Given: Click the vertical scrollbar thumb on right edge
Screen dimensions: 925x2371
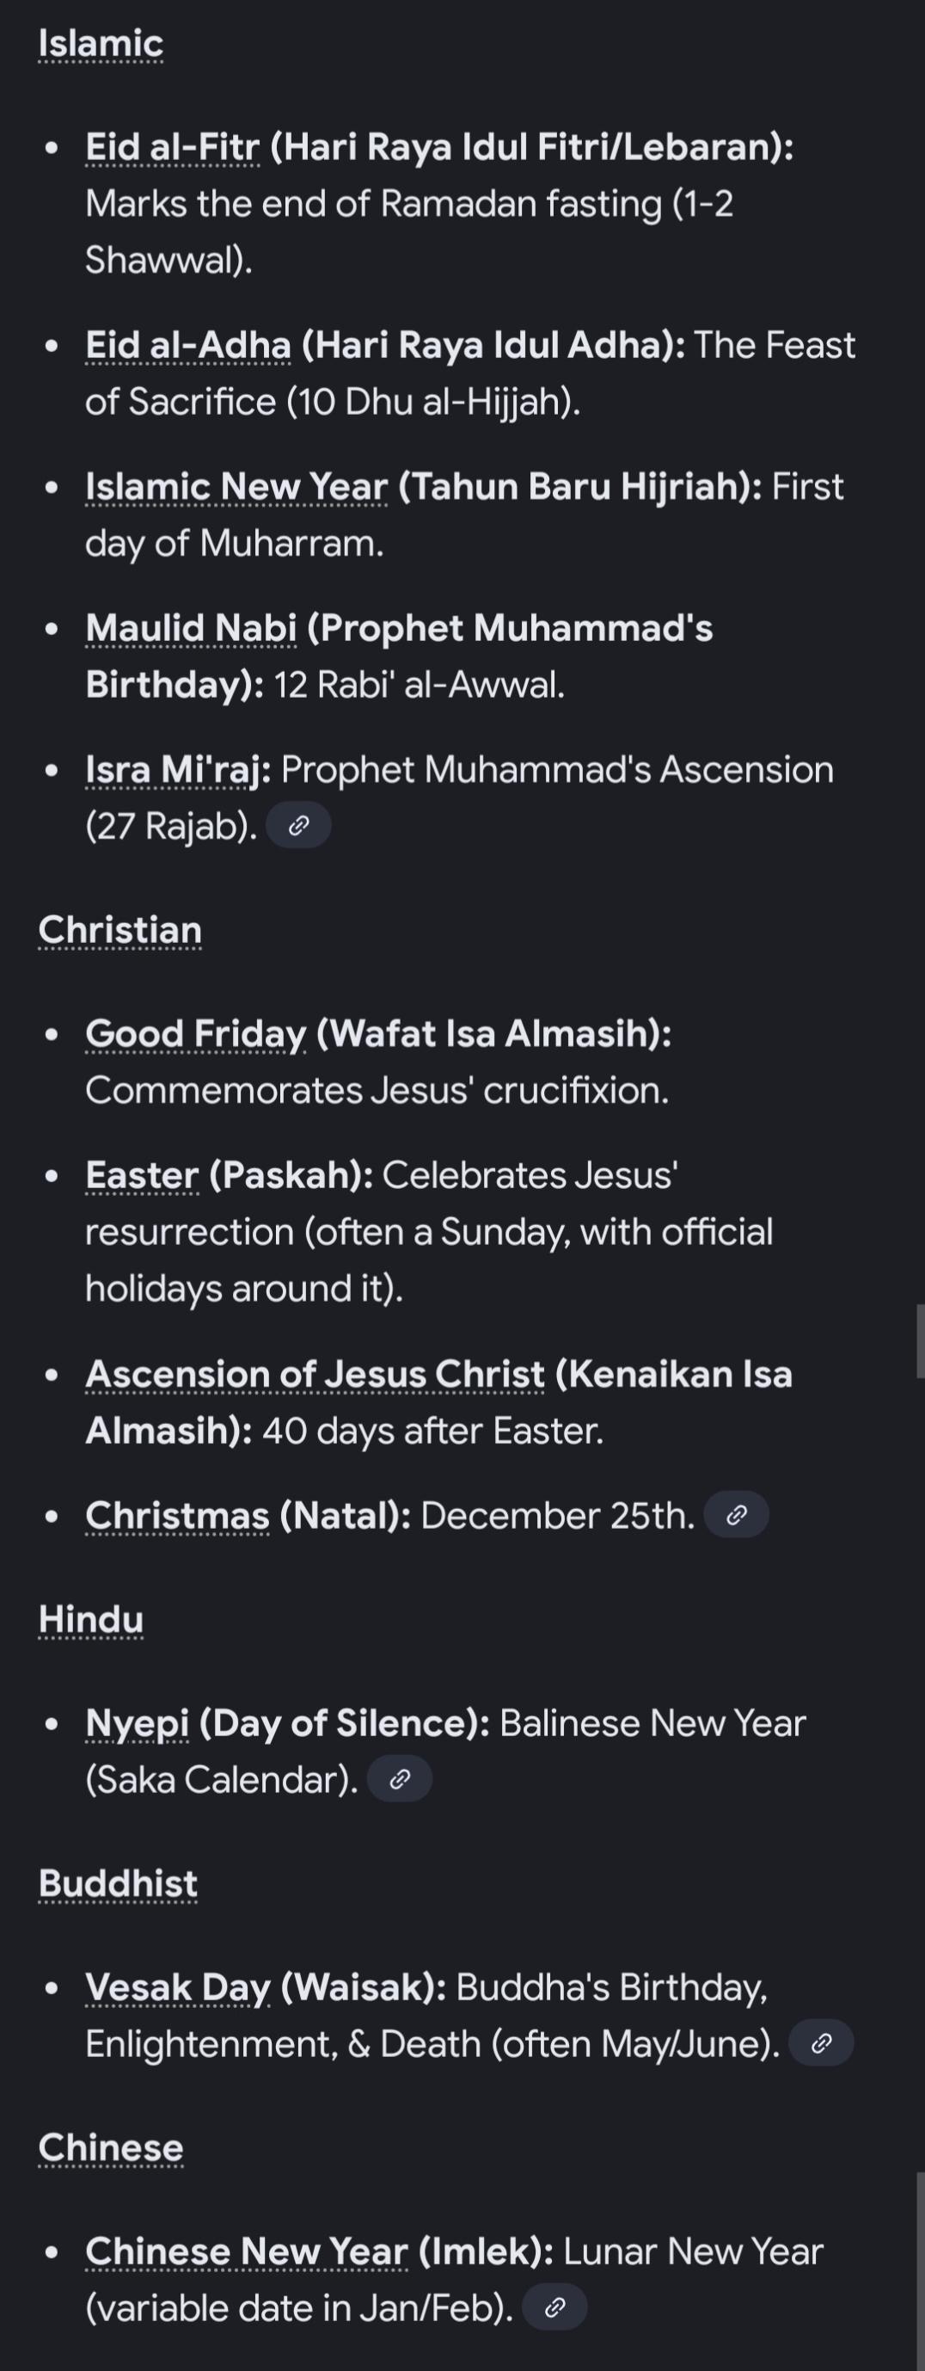Looking at the screenshot, I should (x=920, y=1341).
